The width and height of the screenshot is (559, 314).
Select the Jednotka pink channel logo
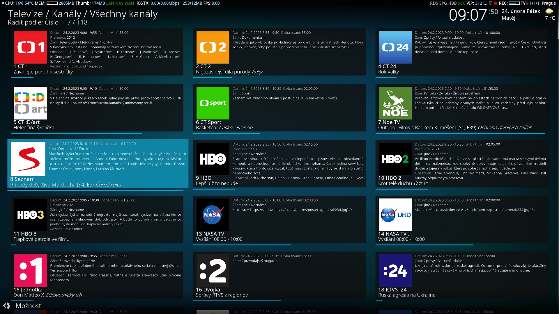click(30, 271)
